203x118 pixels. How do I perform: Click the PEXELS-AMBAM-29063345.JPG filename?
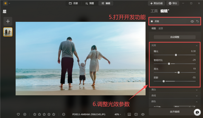pos(89,114)
